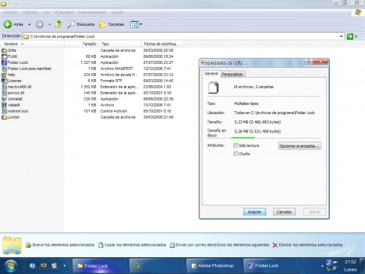The width and height of the screenshot is (365, 274).
Task: Select the wshom.ocx file icon
Action: [x=5, y=111]
